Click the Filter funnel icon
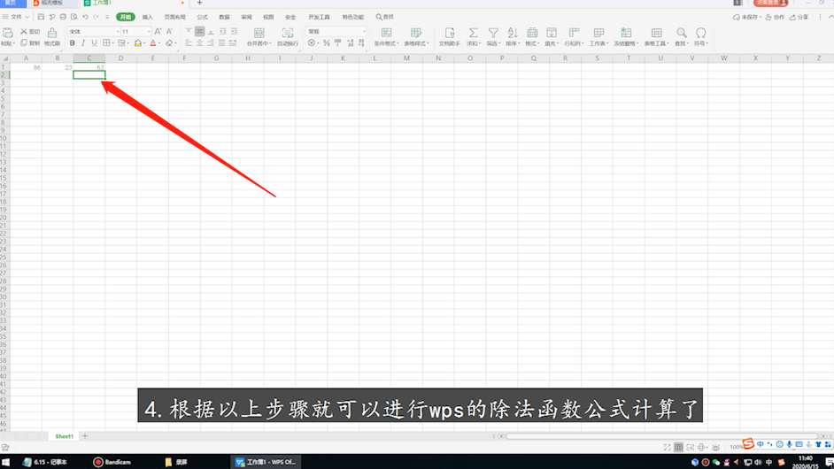Screen dimensions: 834x469 click(x=493, y=33)
